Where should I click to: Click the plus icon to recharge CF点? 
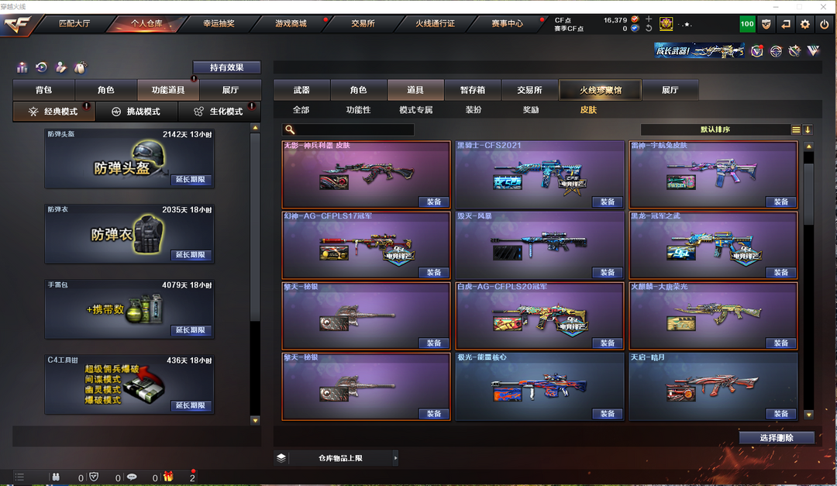click(x=649, y=19)
